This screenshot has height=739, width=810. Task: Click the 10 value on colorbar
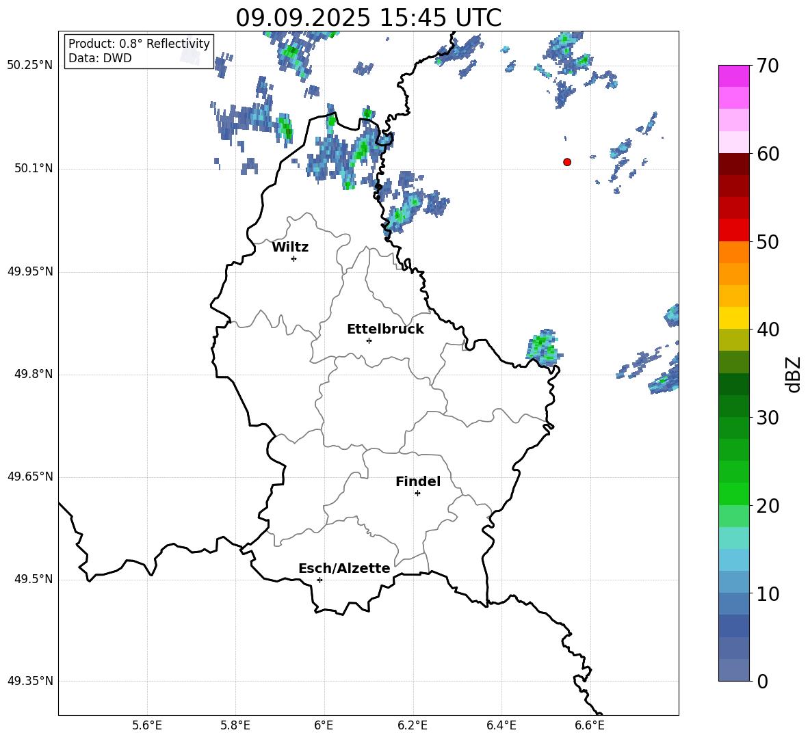pyautogui.click(x=768, y=594)
